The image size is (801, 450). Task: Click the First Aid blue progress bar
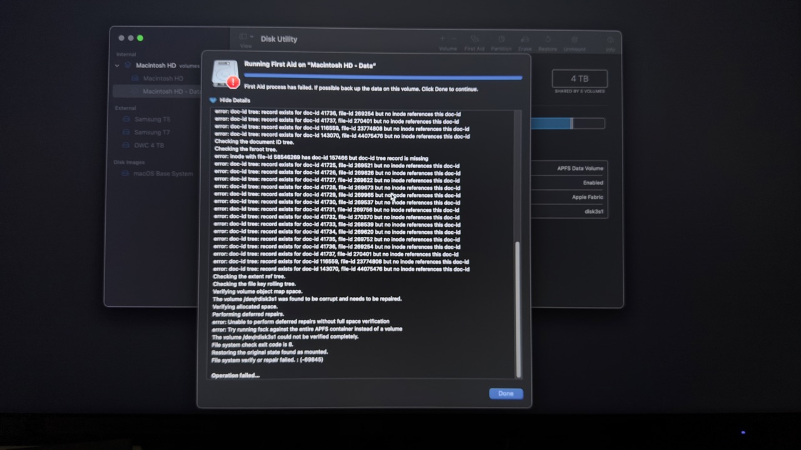click(383, 77)
